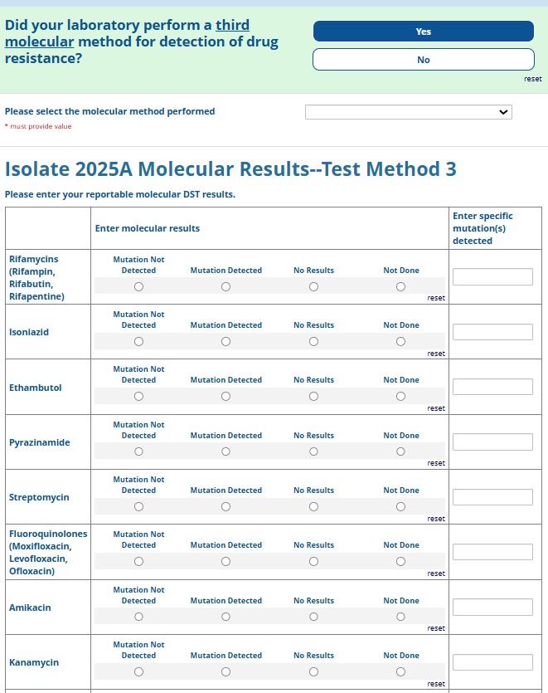Reset the Isoniazid result row
The image size is (548, 693).
click(x=436, y=354)
